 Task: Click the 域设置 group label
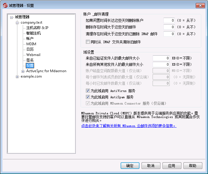[89, 52]
